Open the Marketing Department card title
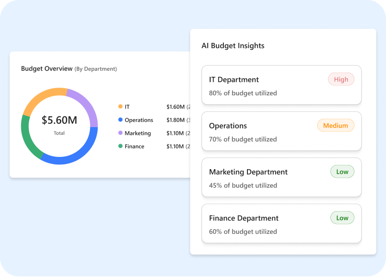Image resolution: width=386 pixels, height=278 pixels. pyautogui.click(x=248, y=172)
